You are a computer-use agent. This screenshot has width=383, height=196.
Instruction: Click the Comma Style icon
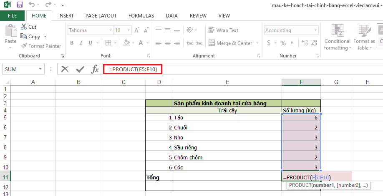point(292,43)
